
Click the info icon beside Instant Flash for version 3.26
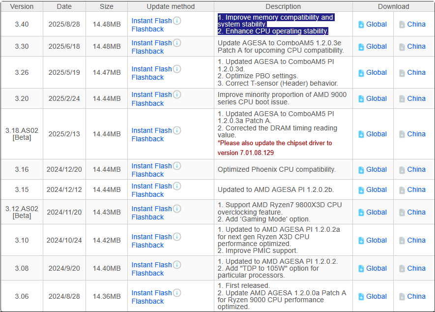click(177, 68)
